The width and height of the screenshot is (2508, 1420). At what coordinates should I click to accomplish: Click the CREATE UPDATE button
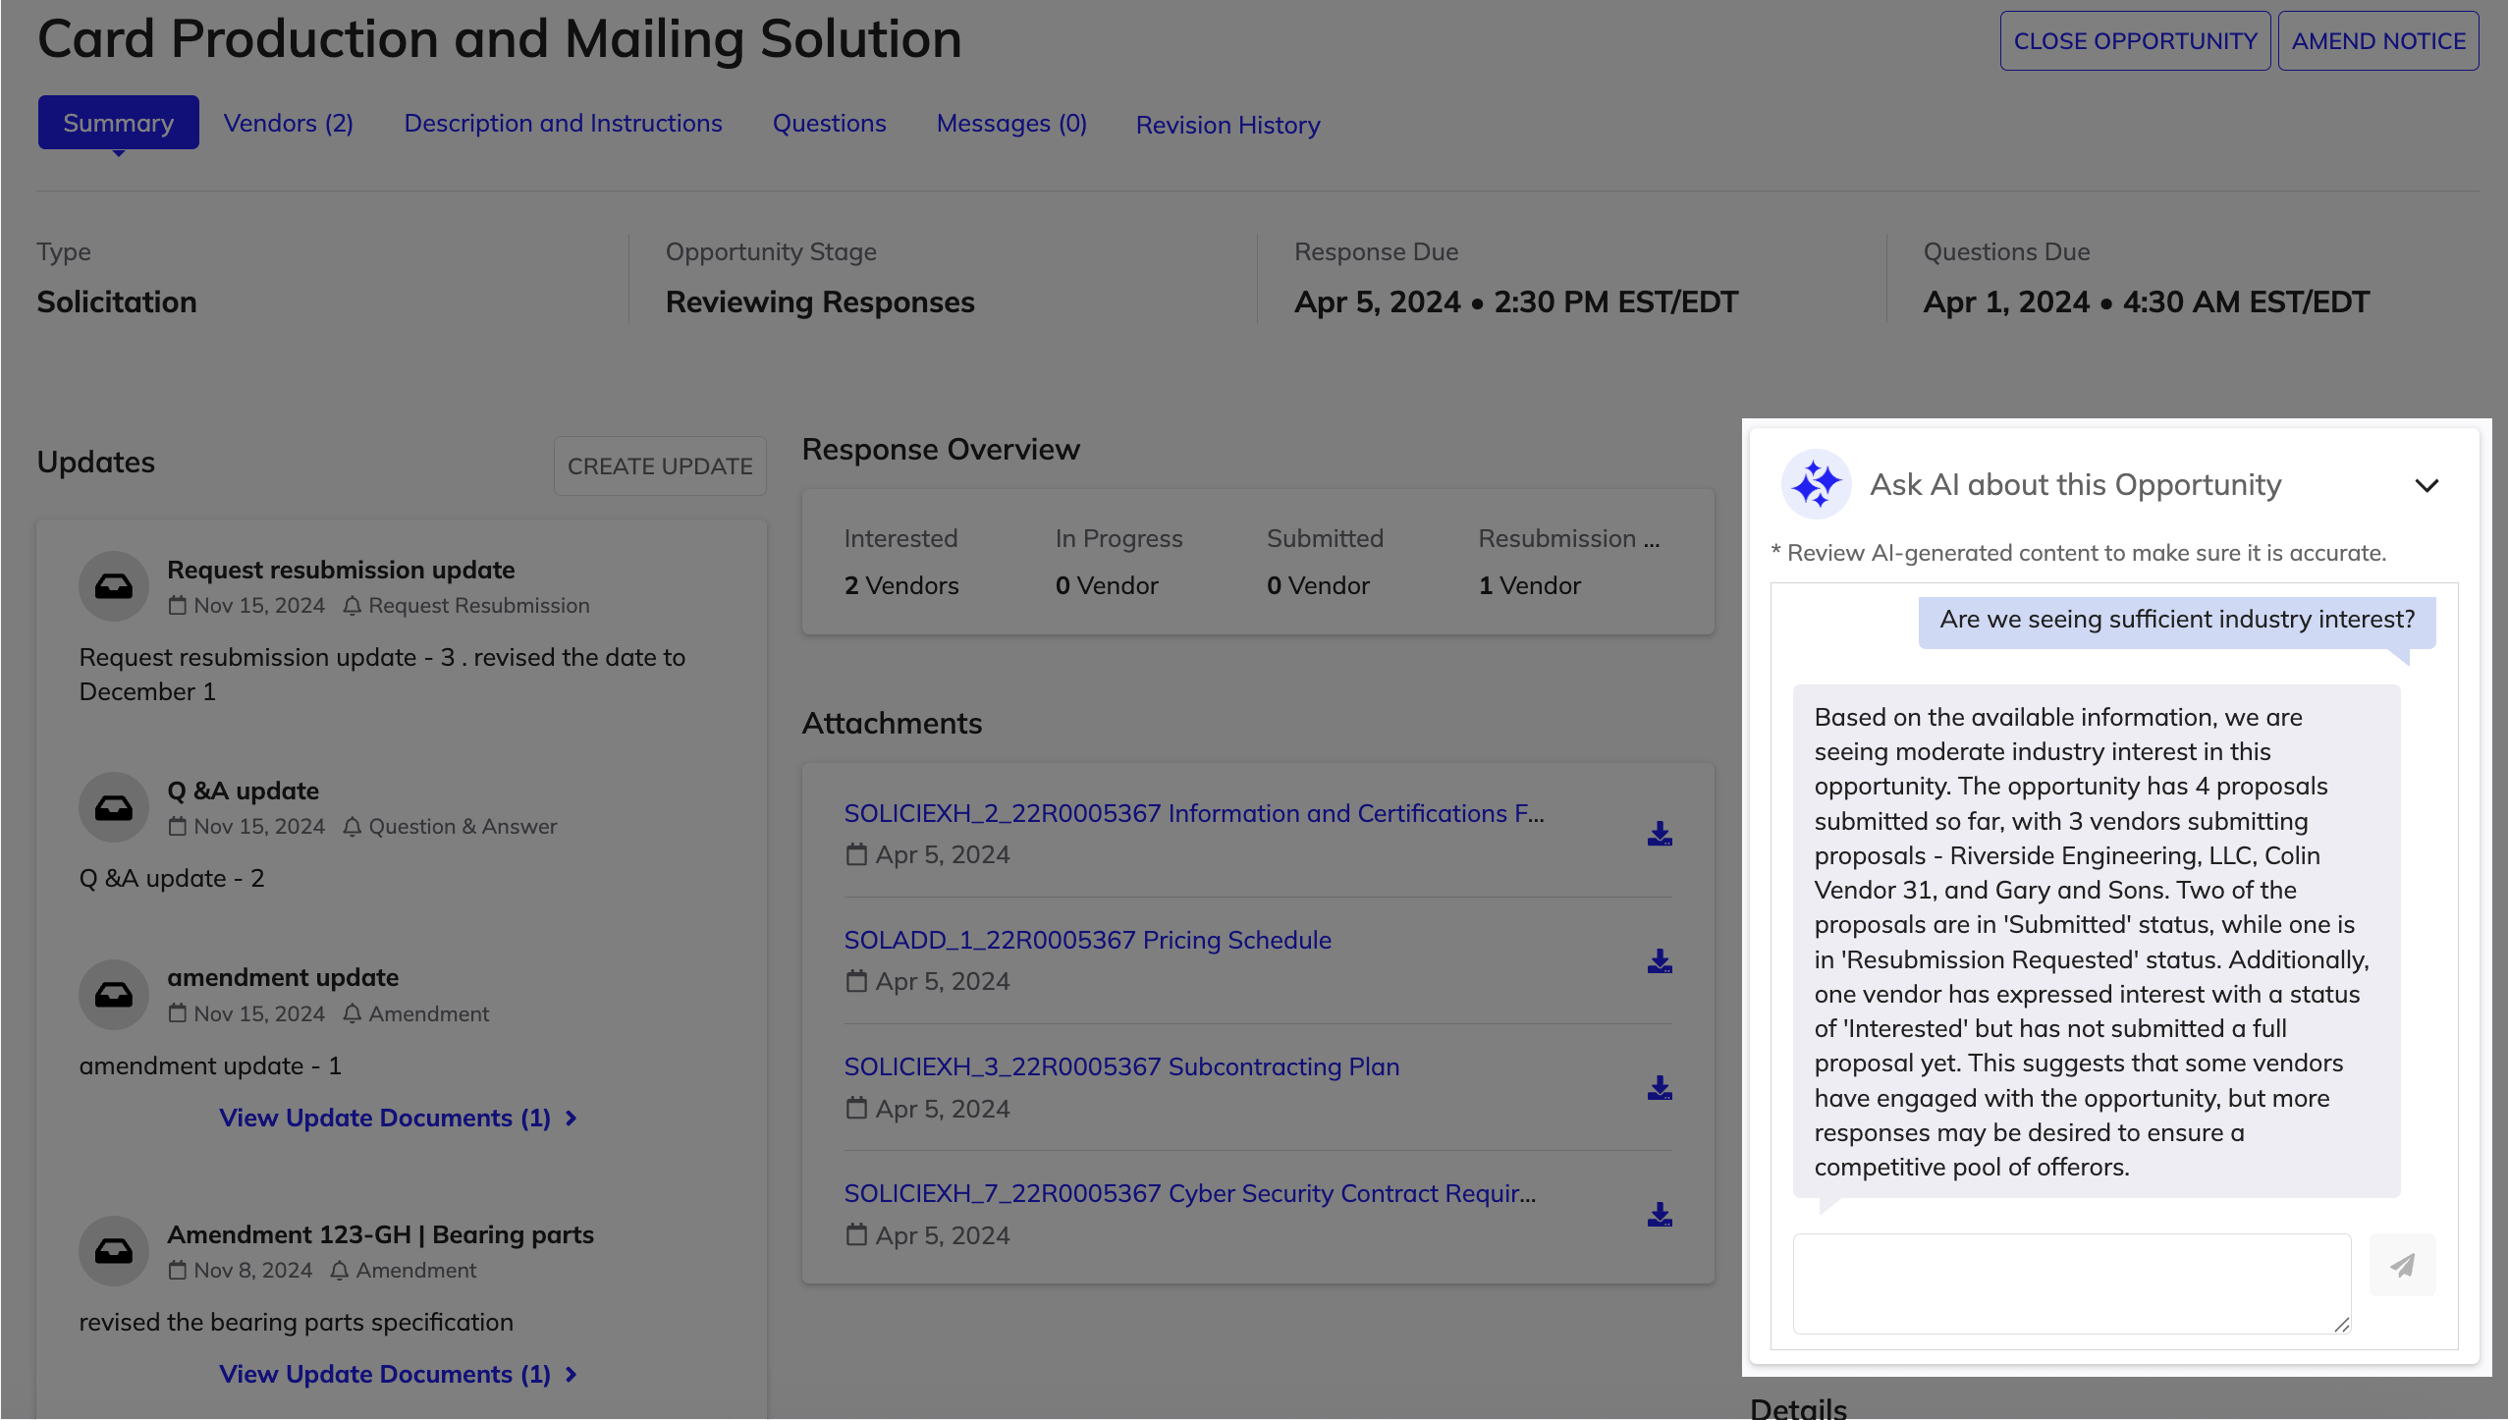pyautogui.click(x=660, y=466)
